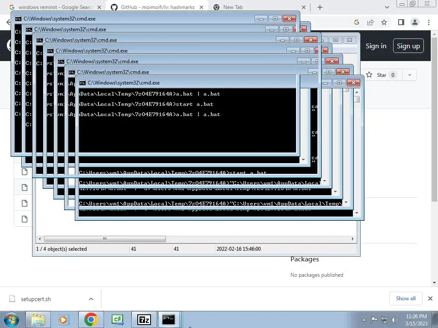Click Show all downloads button

tap(405, 299)
